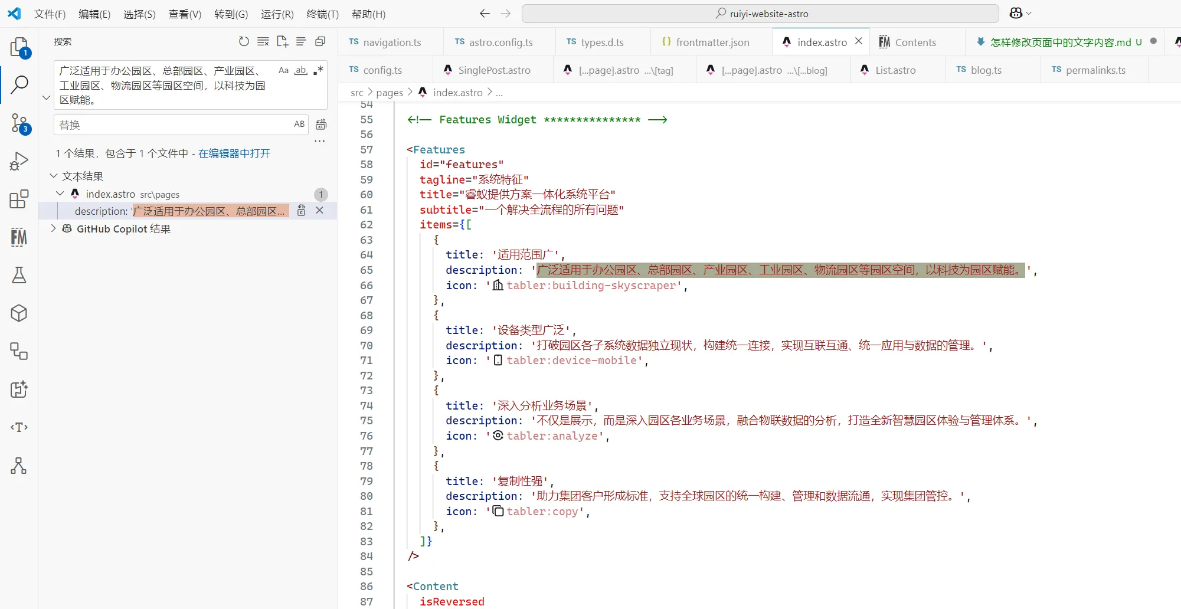This screenshot has height=609, width=1181.
Task: Collapse the replace field chevron
Action: coord(47,97)
